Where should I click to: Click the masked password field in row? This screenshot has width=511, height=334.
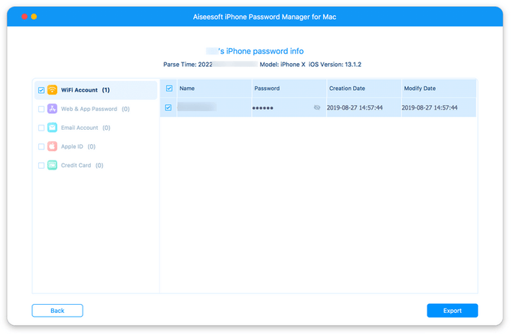tap(264, 108)
